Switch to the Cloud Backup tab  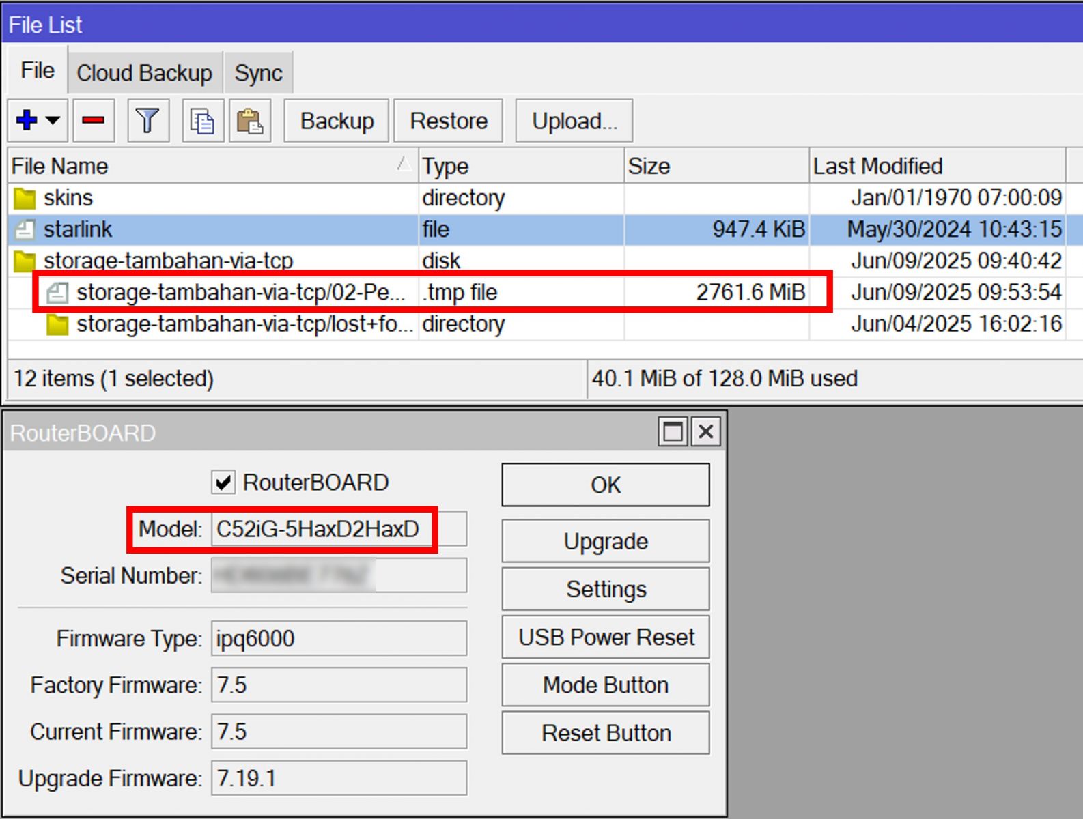[144, 72]
